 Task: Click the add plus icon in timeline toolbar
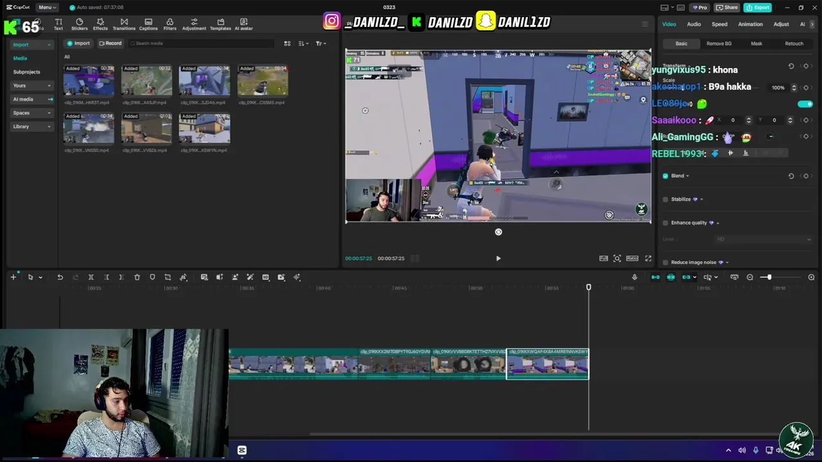pyautogui.click(x=13, y=277)
